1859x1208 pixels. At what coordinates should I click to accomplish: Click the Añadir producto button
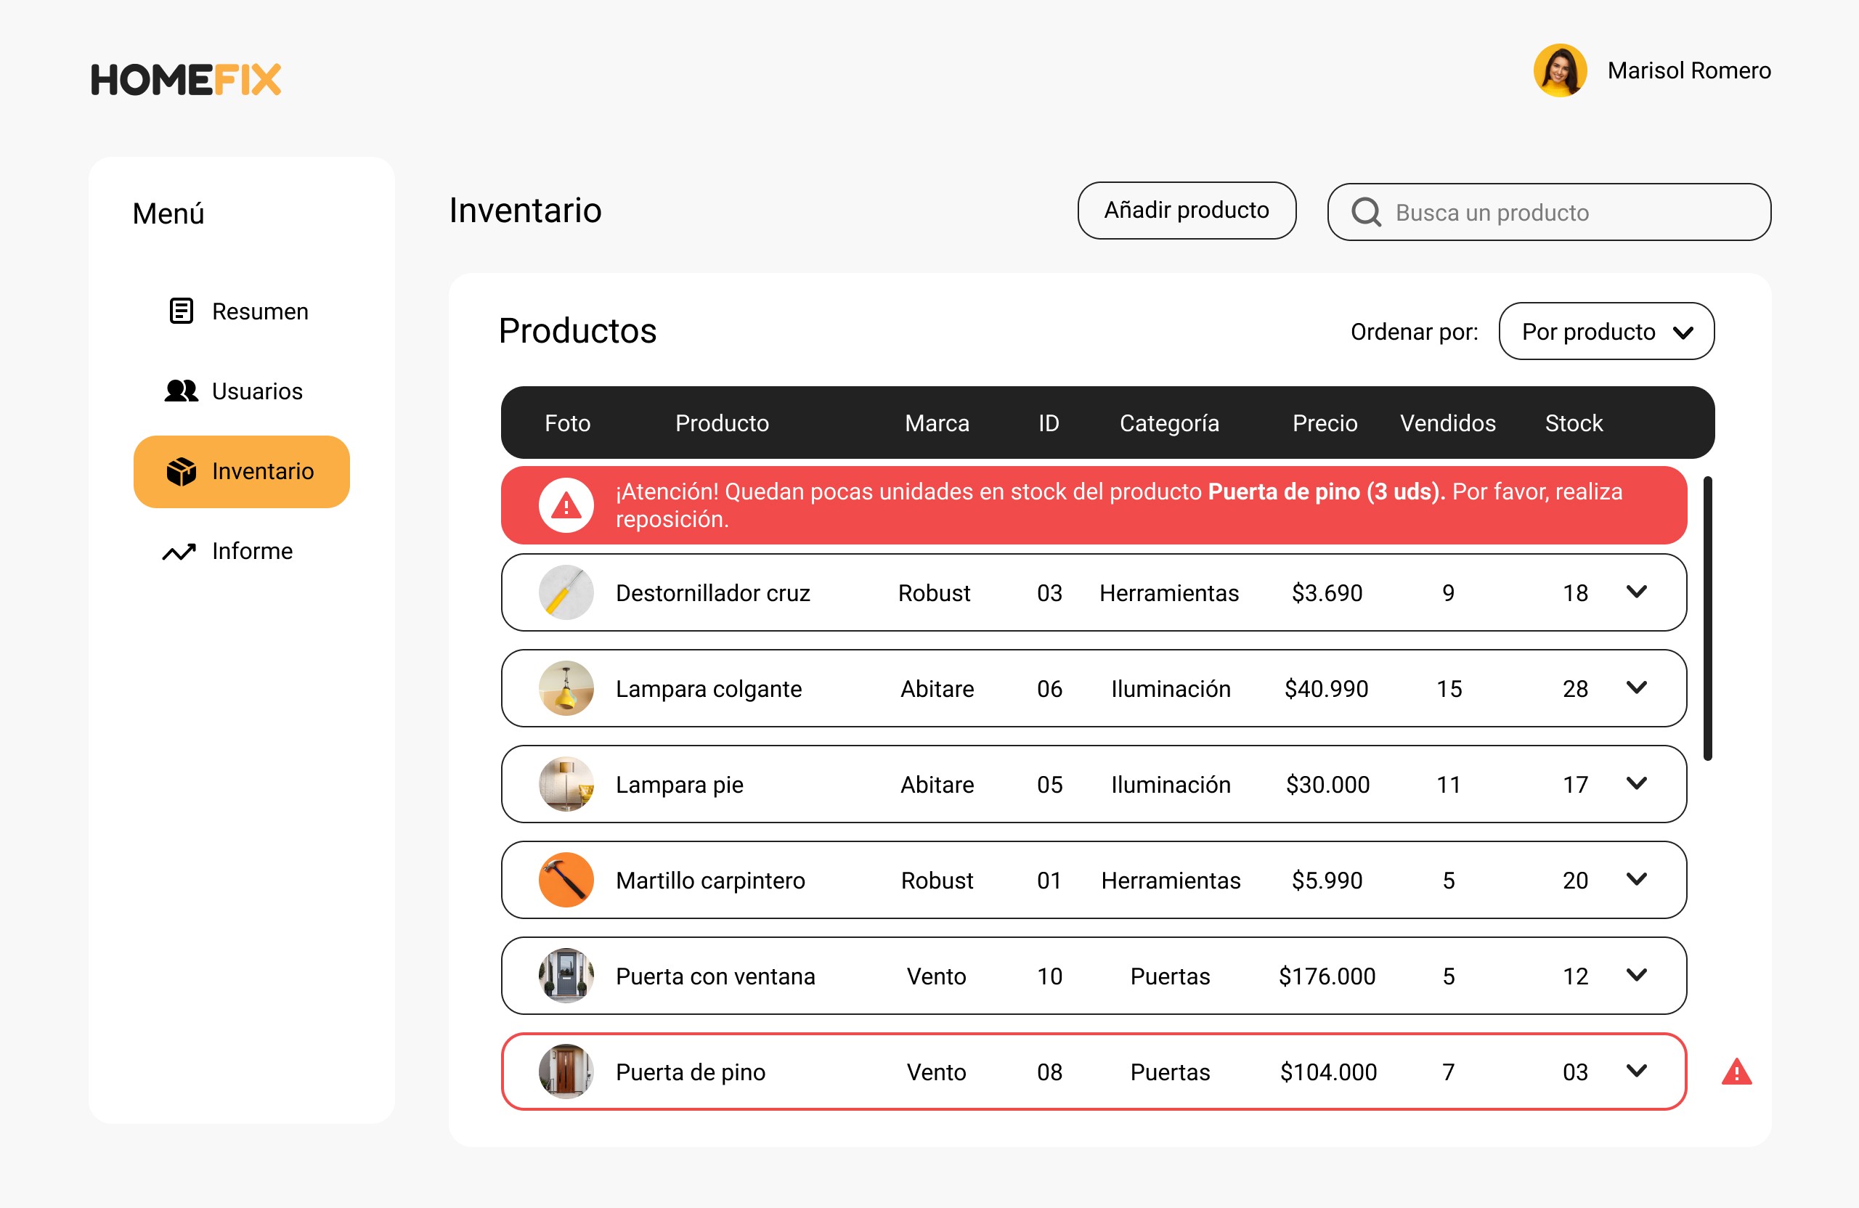(1186, 211)
